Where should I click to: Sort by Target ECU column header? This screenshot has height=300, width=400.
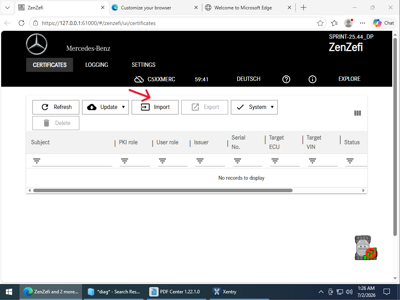tap(276, 142)
